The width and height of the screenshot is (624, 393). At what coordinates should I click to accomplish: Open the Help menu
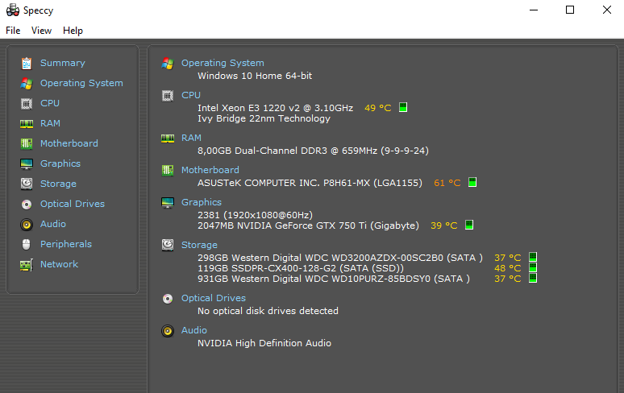click(73, 31)
